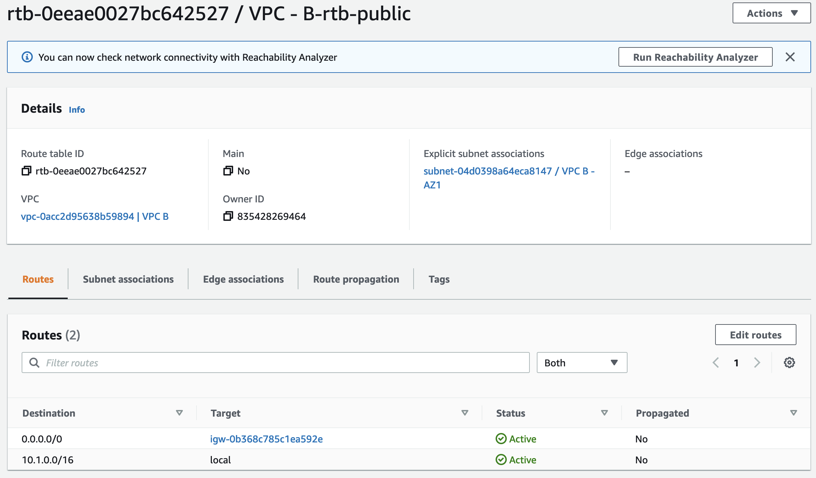816x478 pixels.
Task: Copy the Owner ID number
Action: point(228,216)
